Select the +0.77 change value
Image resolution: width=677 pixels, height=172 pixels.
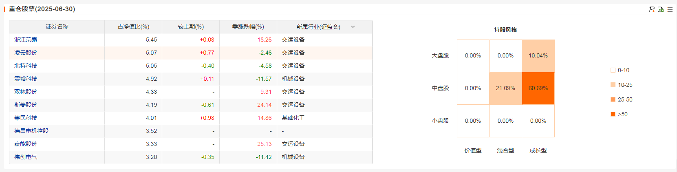point(207,53)
